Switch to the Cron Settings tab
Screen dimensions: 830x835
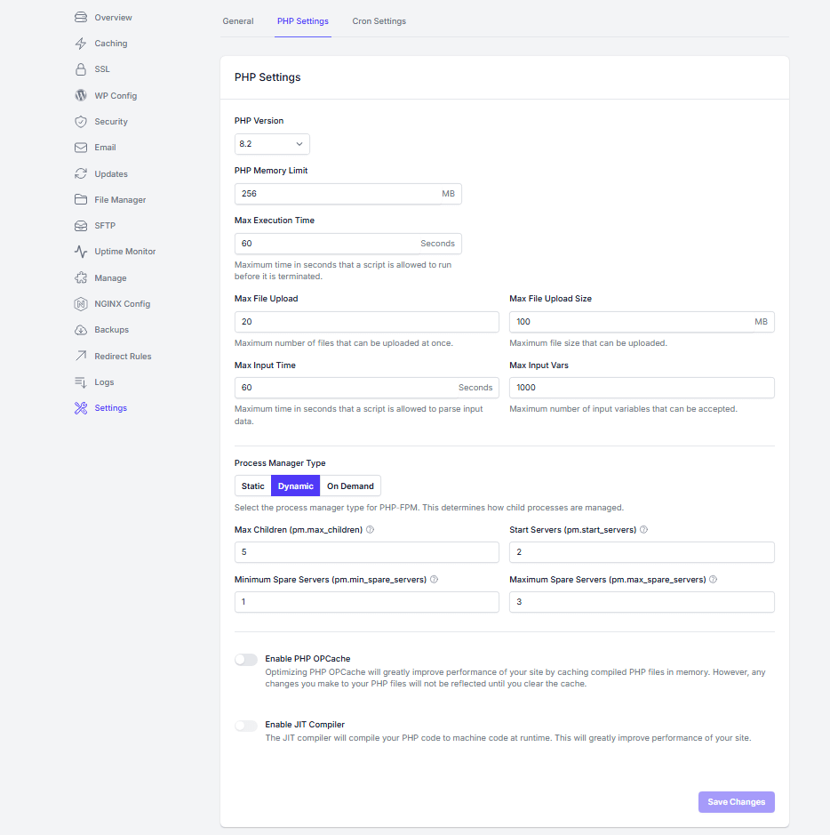click(x=379, y=21)
